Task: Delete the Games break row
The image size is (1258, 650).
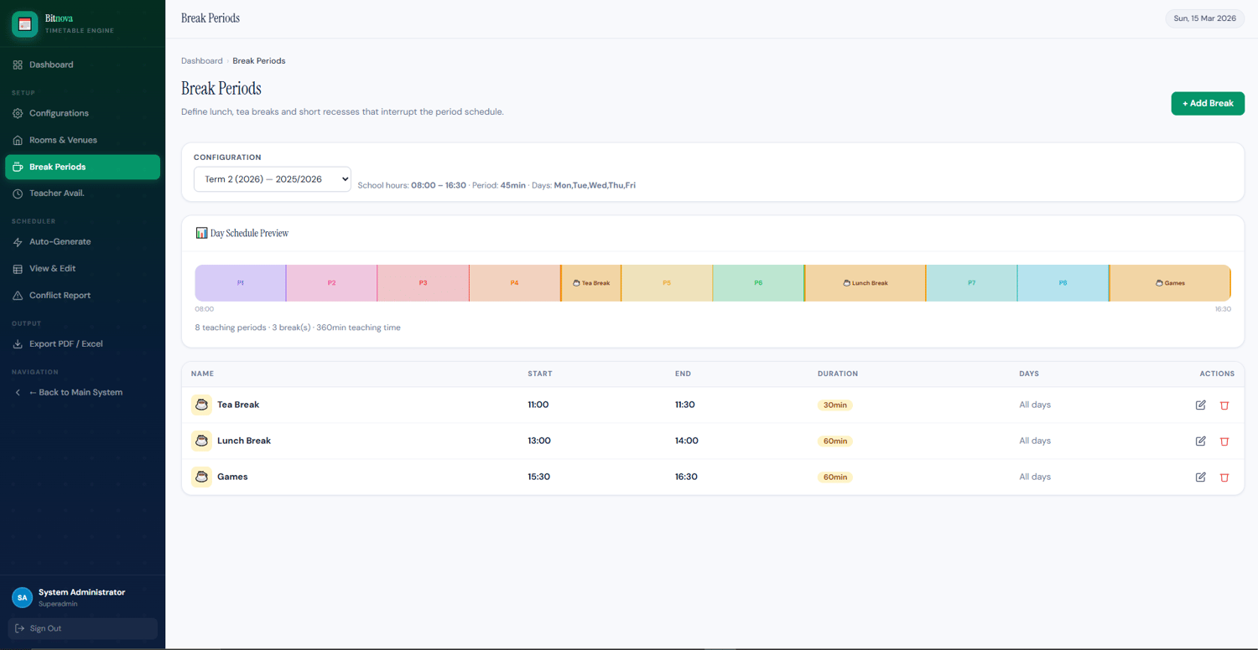Action: click(x=1224, y=477)
